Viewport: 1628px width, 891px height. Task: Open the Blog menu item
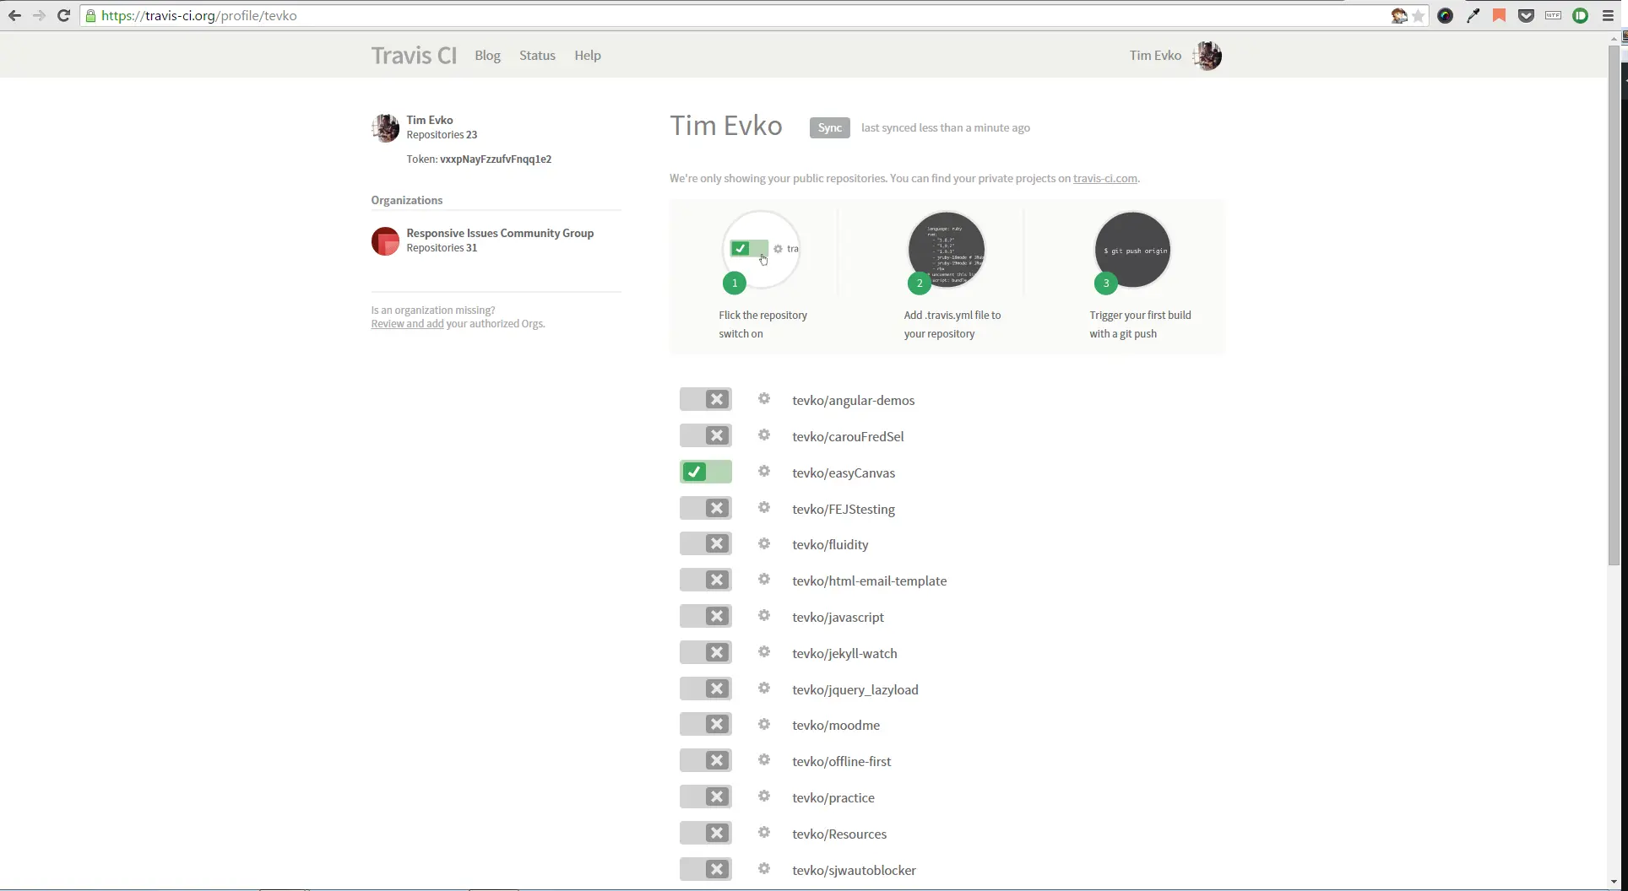tap(487, 55)
